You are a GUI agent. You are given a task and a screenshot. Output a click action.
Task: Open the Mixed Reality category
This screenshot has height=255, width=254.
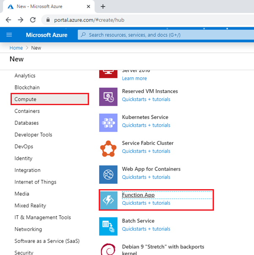pyautogui.click(x=30, y=206)
